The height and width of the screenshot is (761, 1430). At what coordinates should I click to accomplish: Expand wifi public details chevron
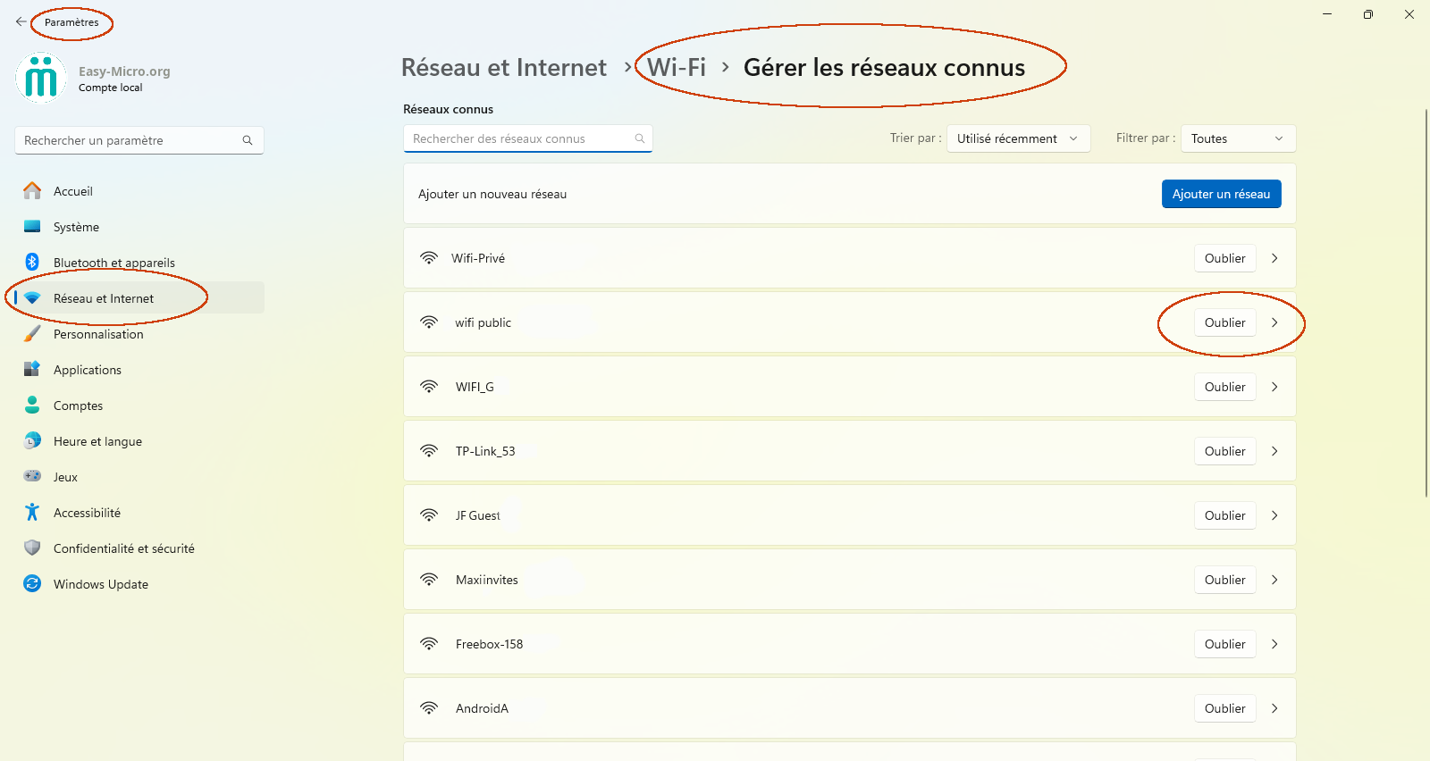(x=1274, y=322)
